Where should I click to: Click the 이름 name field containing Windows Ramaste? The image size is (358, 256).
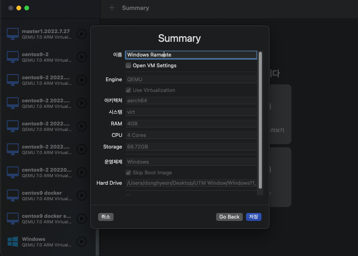click(191, 55)
